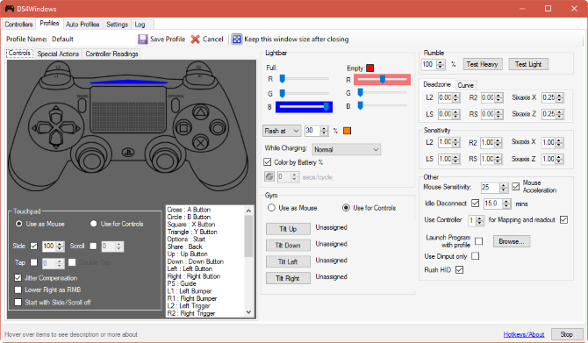Viewport: 588px width, 343px height.
Task: Click the Tilt Left gyro button
Action: tap(288, 261)
